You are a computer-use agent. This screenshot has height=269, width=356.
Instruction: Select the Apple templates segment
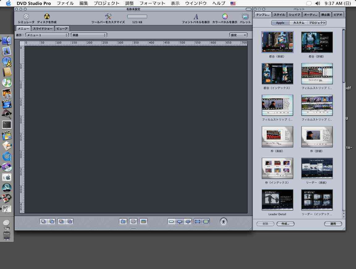coord(280,23)
